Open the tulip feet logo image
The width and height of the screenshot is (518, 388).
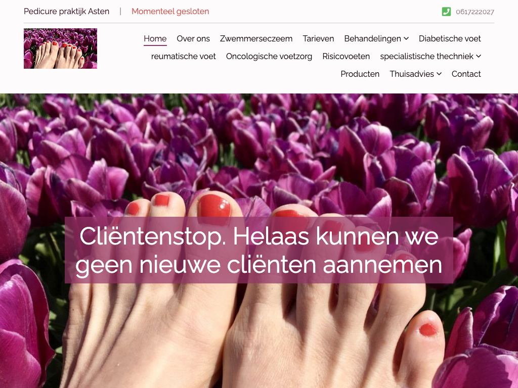(61, 48)
